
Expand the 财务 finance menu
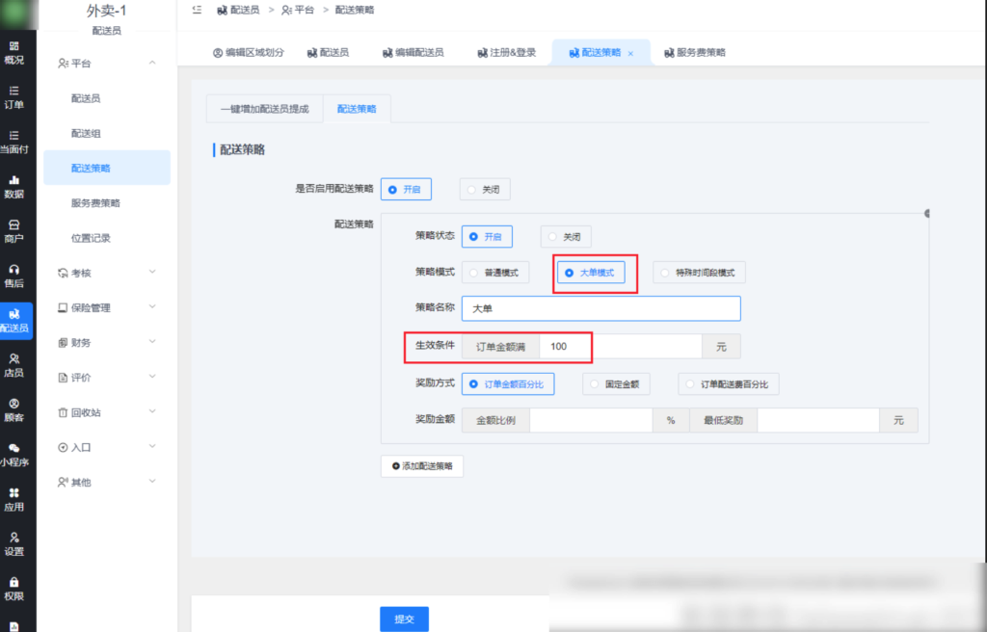coord(106,342)
